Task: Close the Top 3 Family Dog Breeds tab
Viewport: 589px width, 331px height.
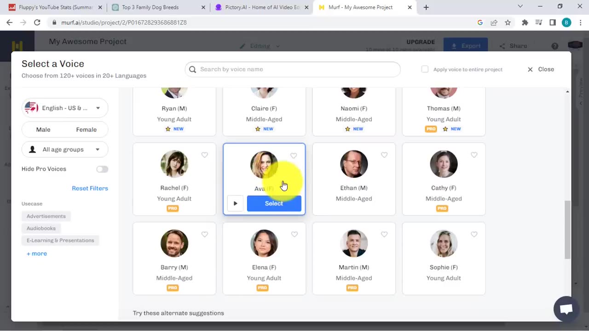Action: [203, 7]
